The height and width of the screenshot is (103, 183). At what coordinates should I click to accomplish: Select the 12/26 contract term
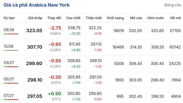(x=9, y=46)
